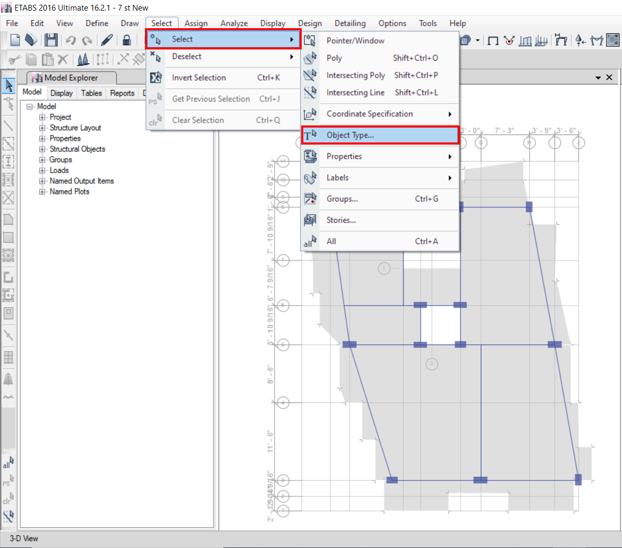Switch to the Tables tab
Viewport: 622px width, 548px height.
91,93
